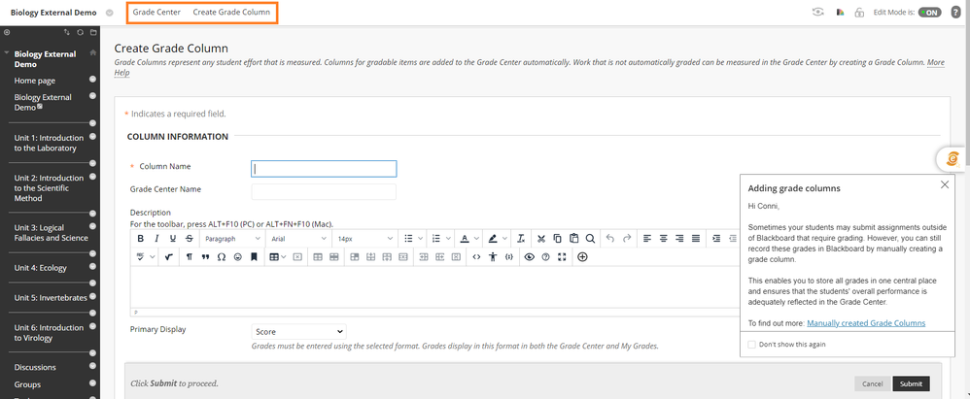The width and height of the screenshot is (970, 399).
Task: Check Don't show this again box
Action: click(751, 345)
